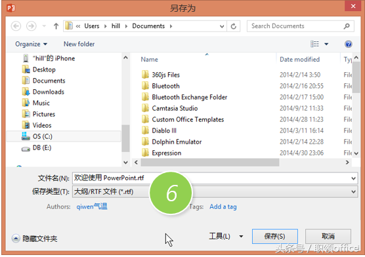Click the author qiwen气温
365x257 pixels.
tap(92, 207)
